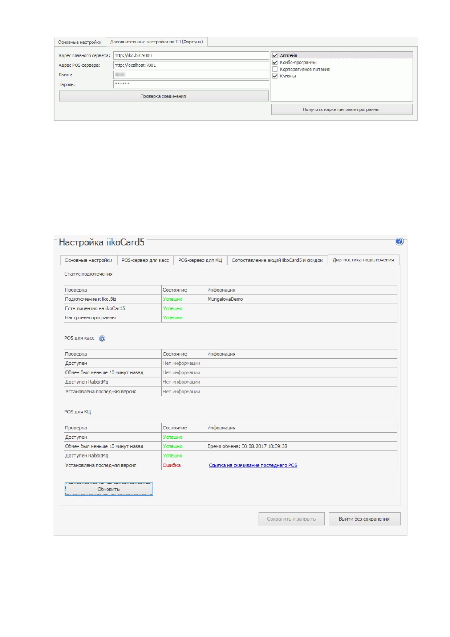The width and height of the screenshot is (450, 637).
Task: Select the Настроены программы row
Action: tap(231, 318)
